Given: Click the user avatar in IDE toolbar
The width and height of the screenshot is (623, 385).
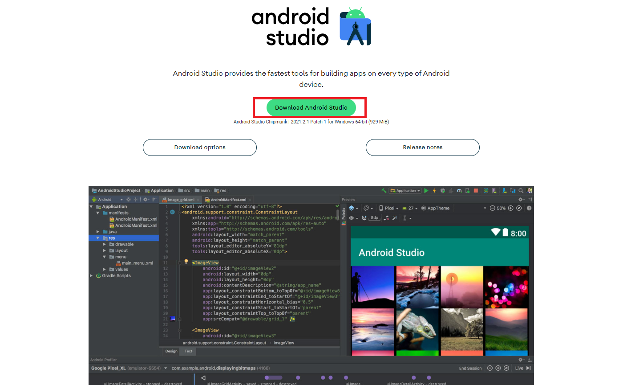Looking at the screenshot, I should point(529,191).
